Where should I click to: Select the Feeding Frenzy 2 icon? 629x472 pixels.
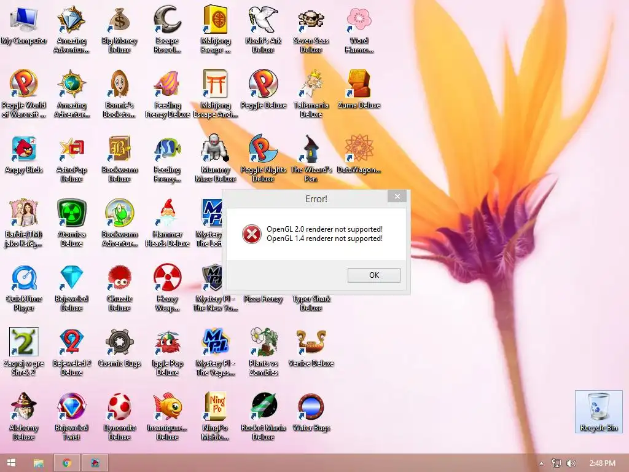click(167, 148)
